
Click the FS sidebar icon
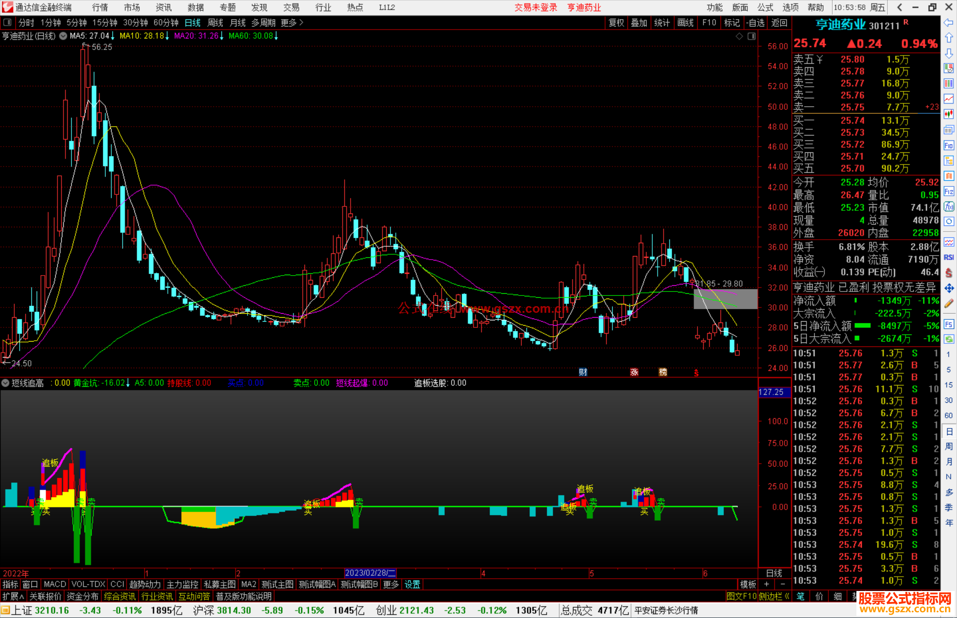(x=949, y=324)
